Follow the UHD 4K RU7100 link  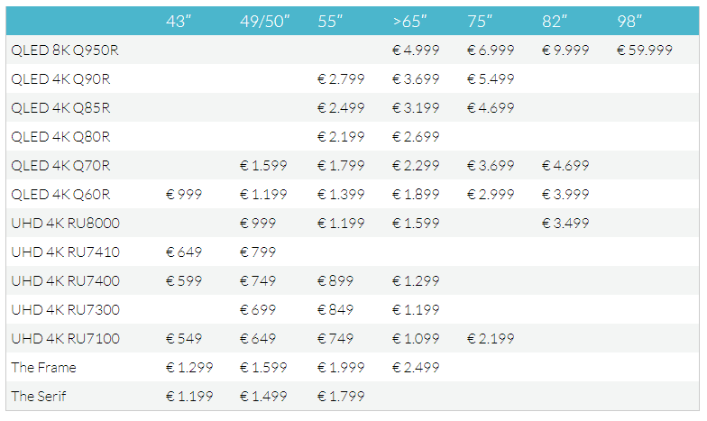65,339
